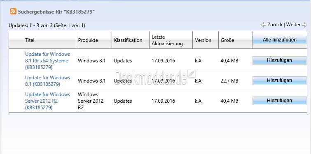Sort by Letzte Aktualisierung column header

click(x=167, y=40)
